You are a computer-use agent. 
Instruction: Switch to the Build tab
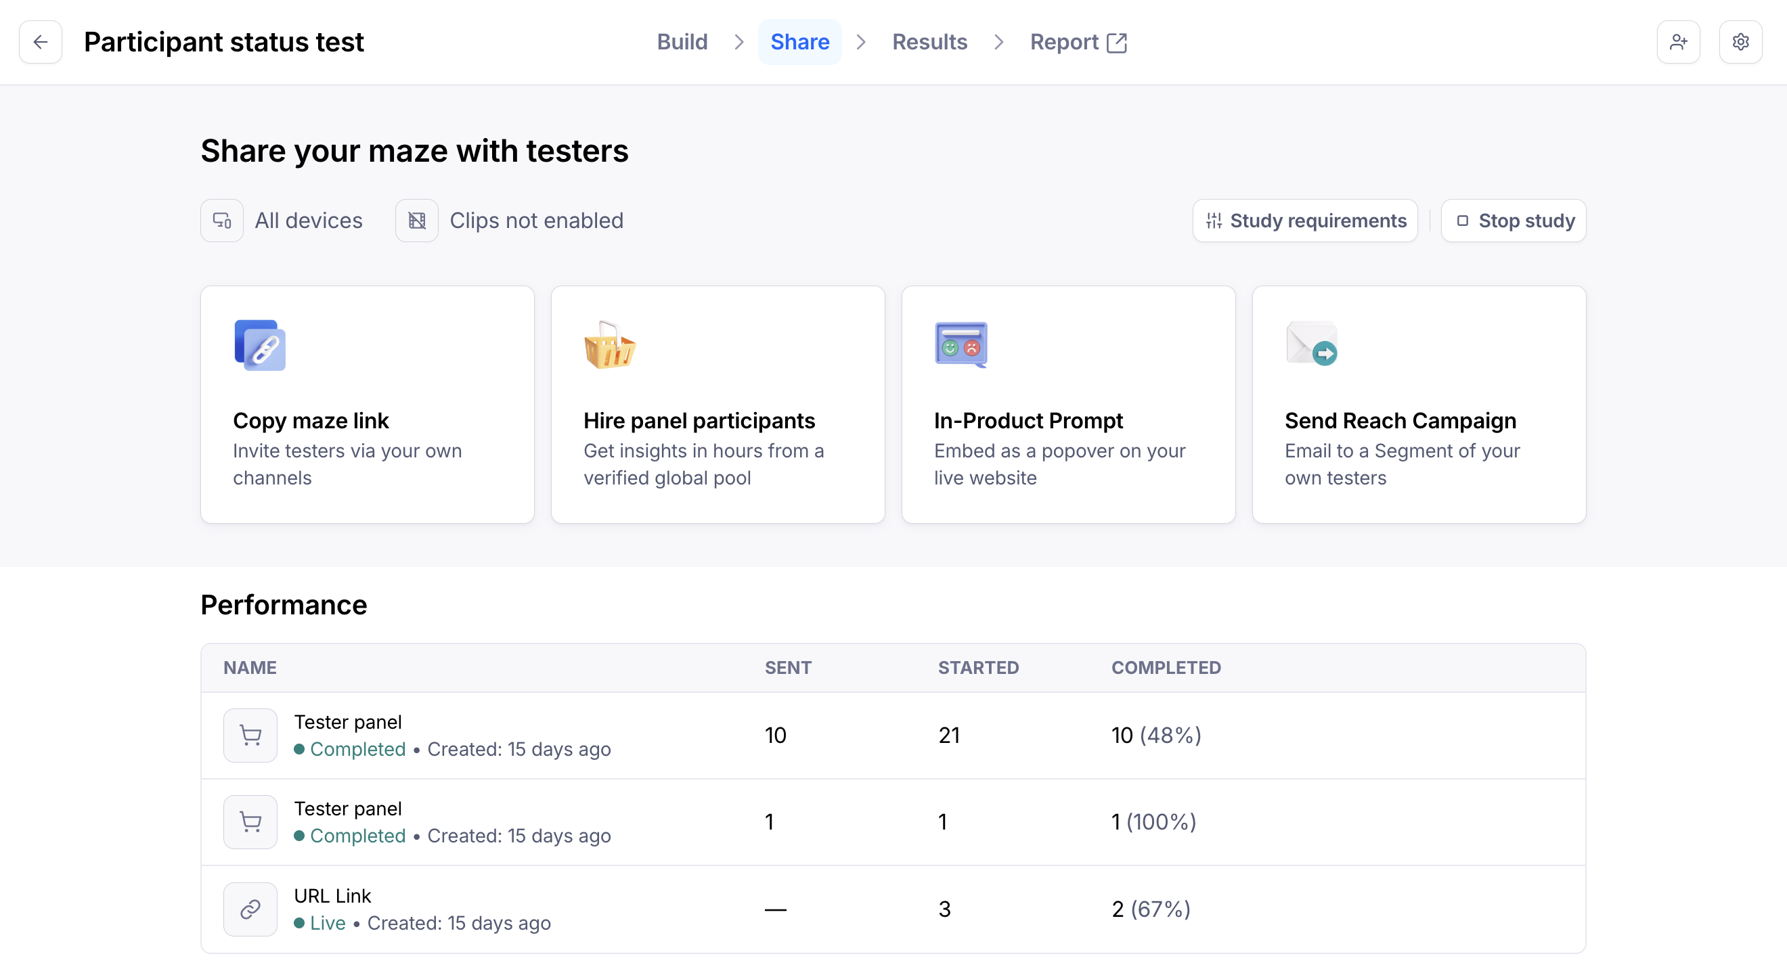point(682,43)
